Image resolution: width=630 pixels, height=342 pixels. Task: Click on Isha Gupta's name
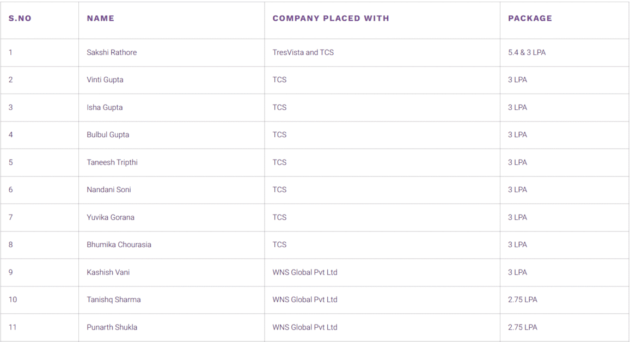click(105, 107)
